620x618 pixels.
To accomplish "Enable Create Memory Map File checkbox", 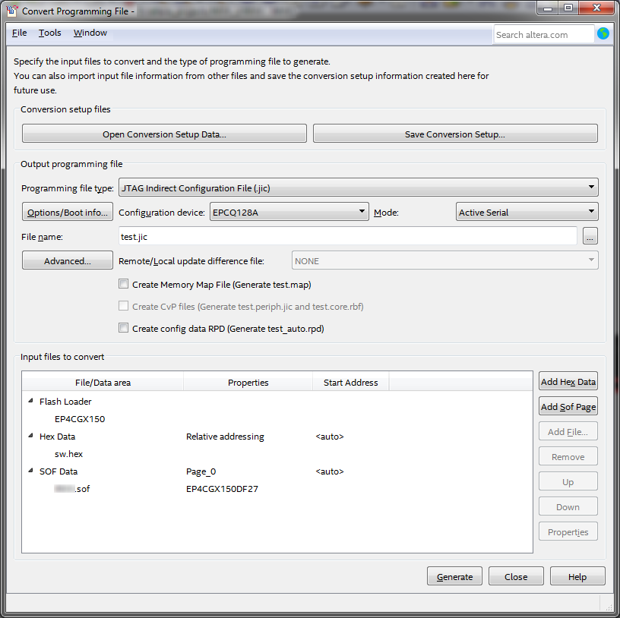I will pyautogui.click(x=123, y=284).
